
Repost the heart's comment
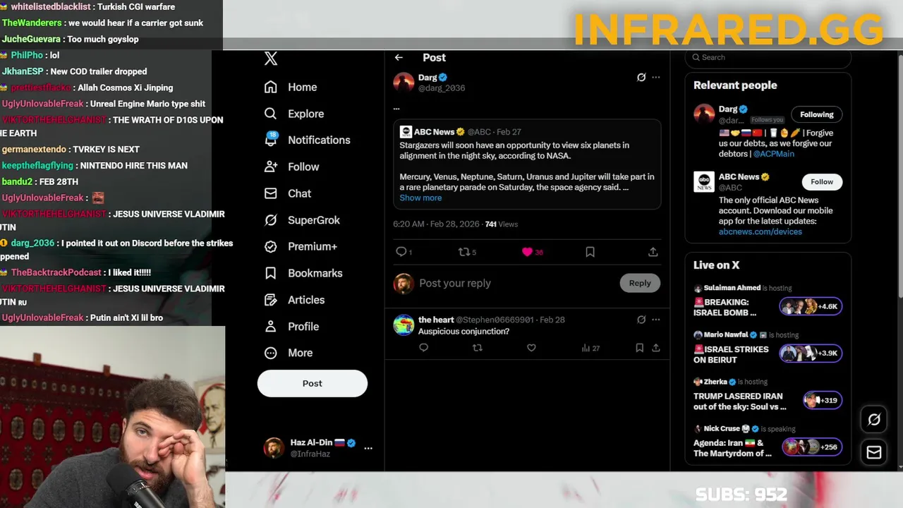[x=478, y=348]
